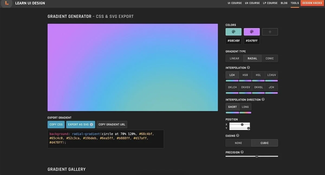
Task: Open the Design Hacks button
Action: [x=312, y=3]
